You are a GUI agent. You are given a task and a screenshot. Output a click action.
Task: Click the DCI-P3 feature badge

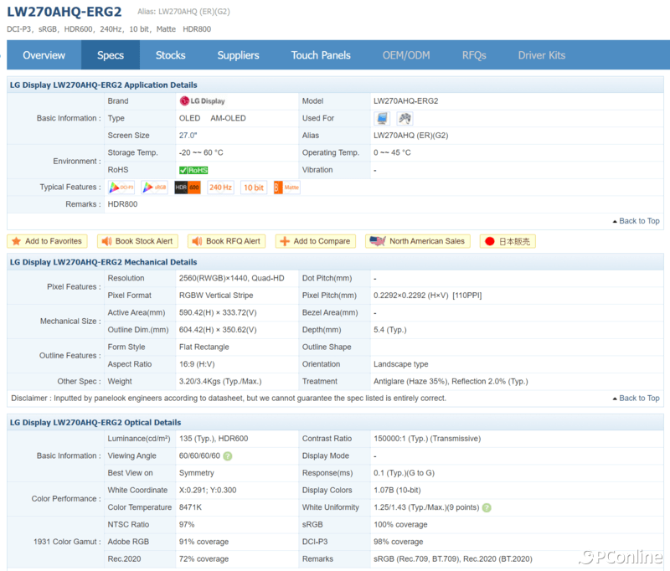121,187
